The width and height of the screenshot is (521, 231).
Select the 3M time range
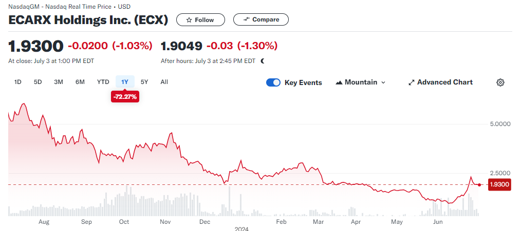59,82
